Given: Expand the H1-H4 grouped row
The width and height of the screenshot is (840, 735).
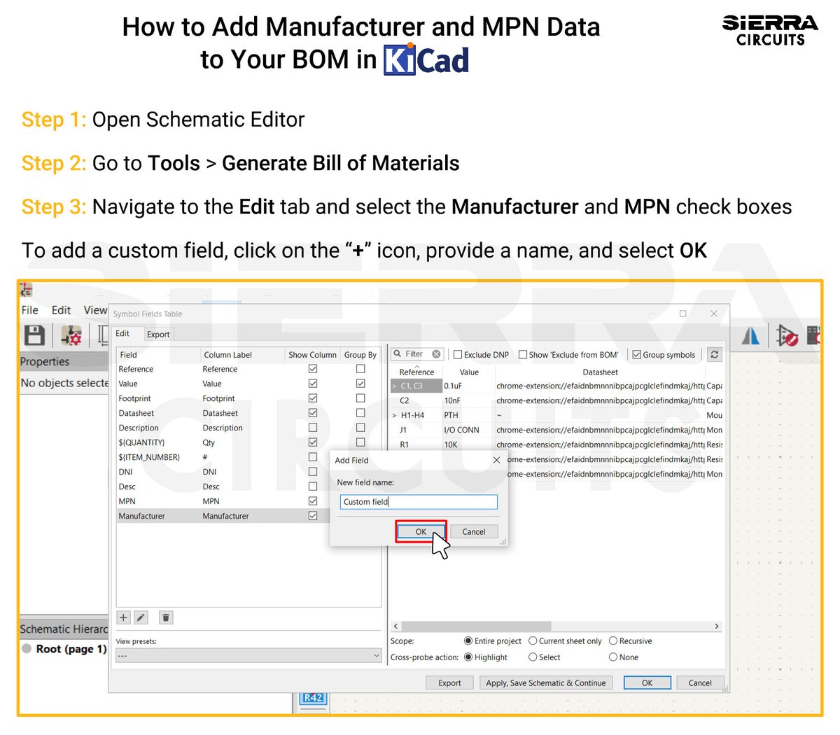Looking at the screenshot, I should pyautogui.click(x=395, y=414).
